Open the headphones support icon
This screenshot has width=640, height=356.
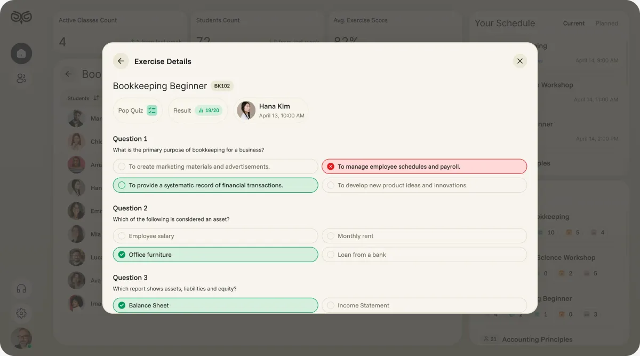(x=21, y=289)
